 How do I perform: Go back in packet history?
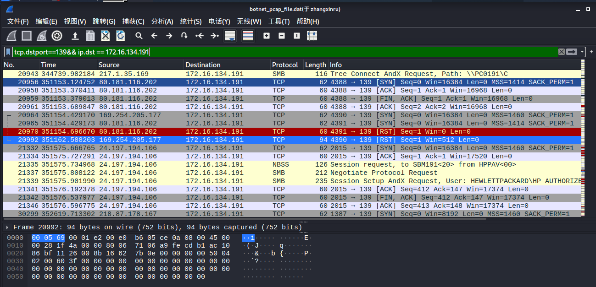pyautogui.click(x=154, y=36)
